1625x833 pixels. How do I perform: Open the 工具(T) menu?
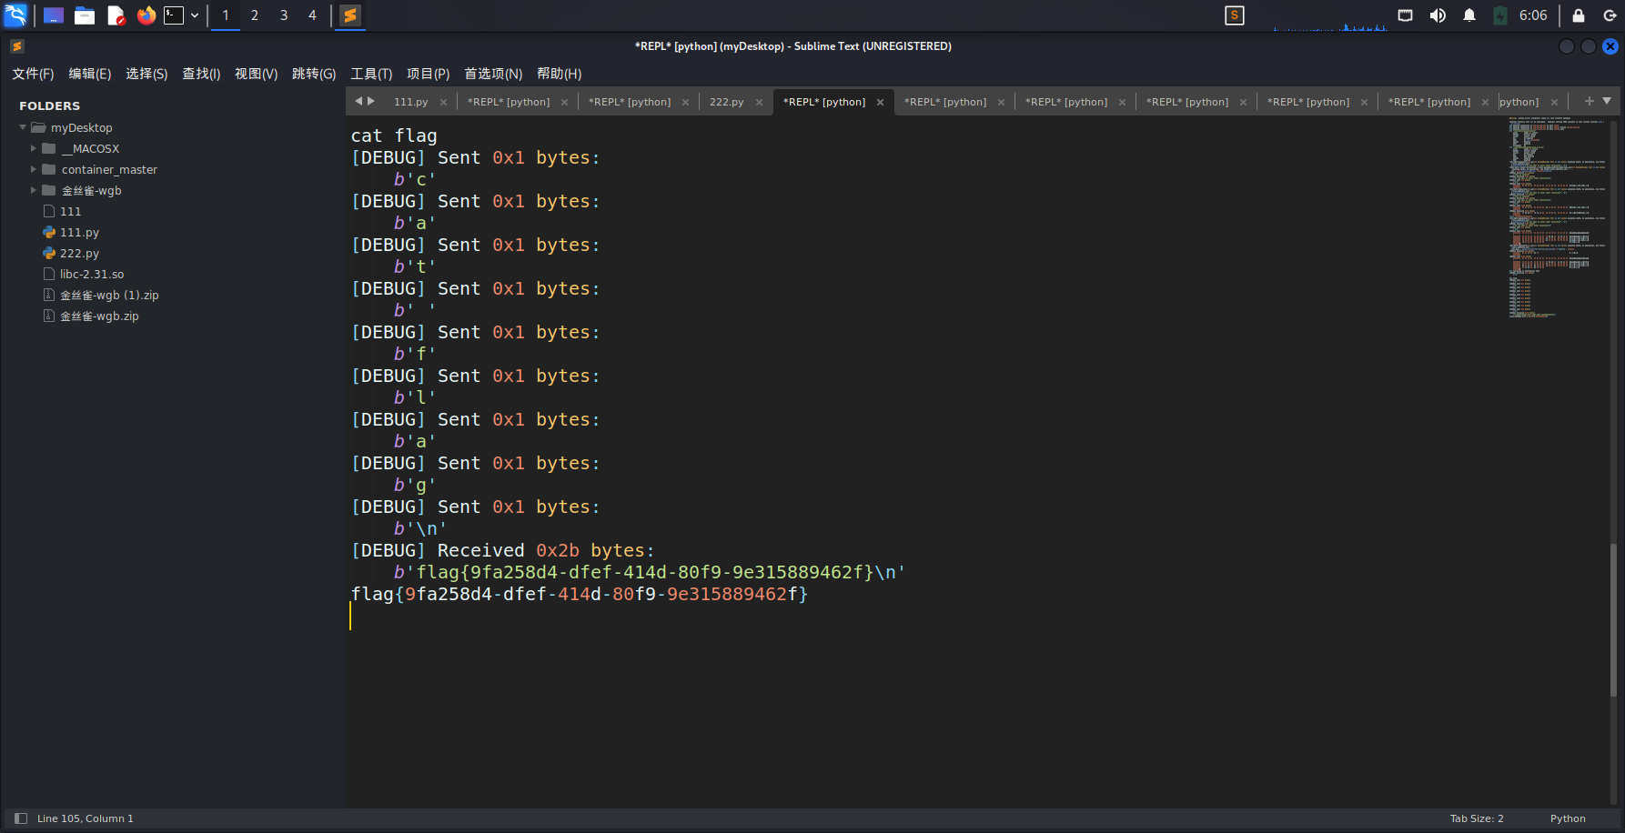[x=371, y=74]
